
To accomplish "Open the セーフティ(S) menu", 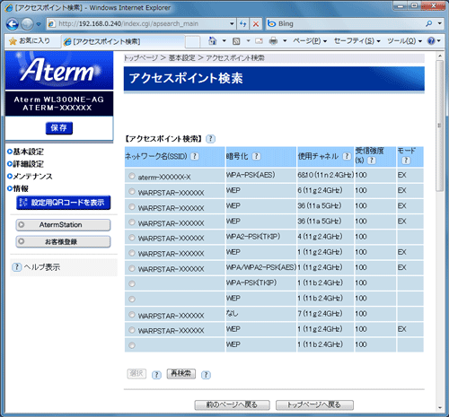I will tap(357, 41).
